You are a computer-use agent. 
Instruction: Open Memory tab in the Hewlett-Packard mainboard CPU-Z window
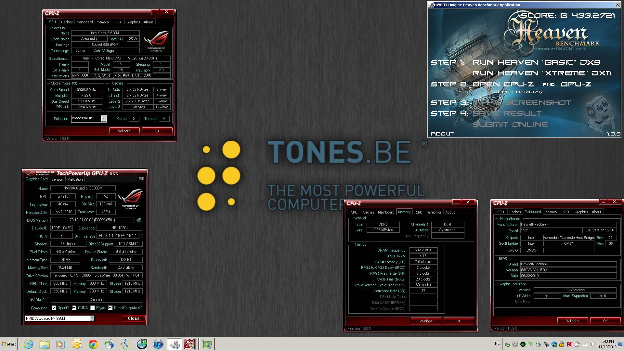pos(551,212)
